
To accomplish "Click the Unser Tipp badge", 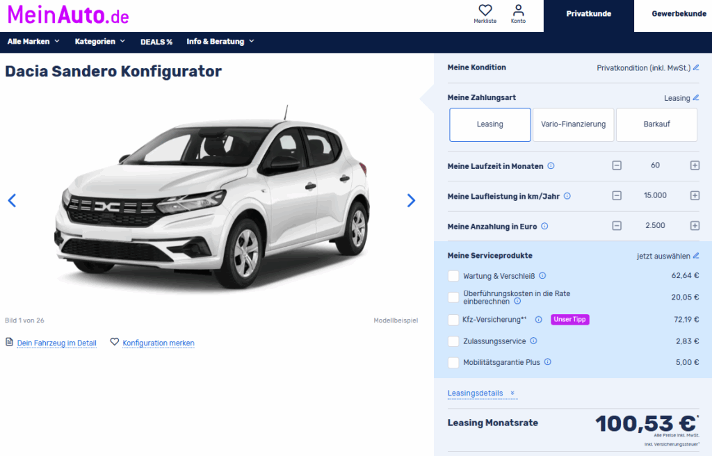I will pos(570,319).
